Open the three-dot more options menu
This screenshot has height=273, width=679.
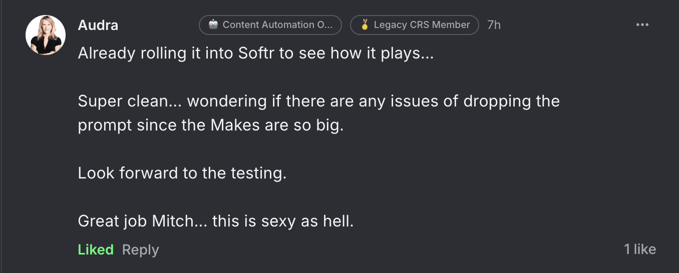point(642,25)
